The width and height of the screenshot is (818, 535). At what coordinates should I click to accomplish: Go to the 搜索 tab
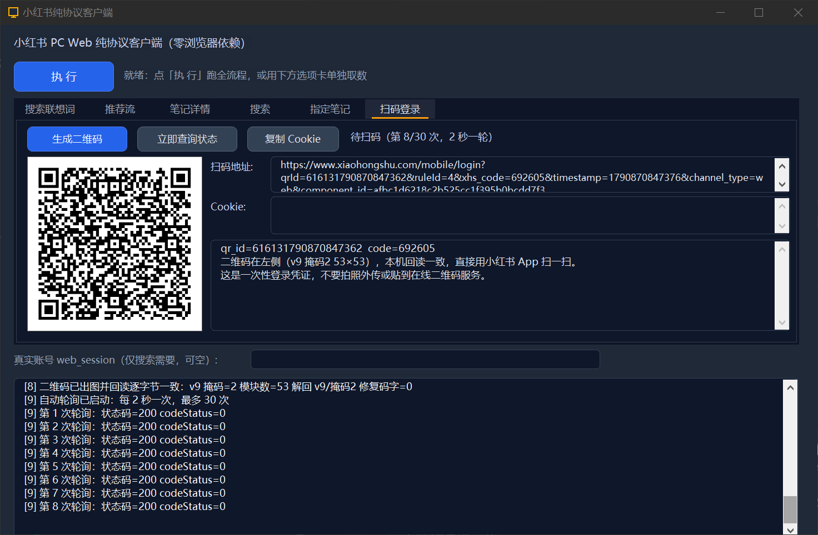pos(260,109)
